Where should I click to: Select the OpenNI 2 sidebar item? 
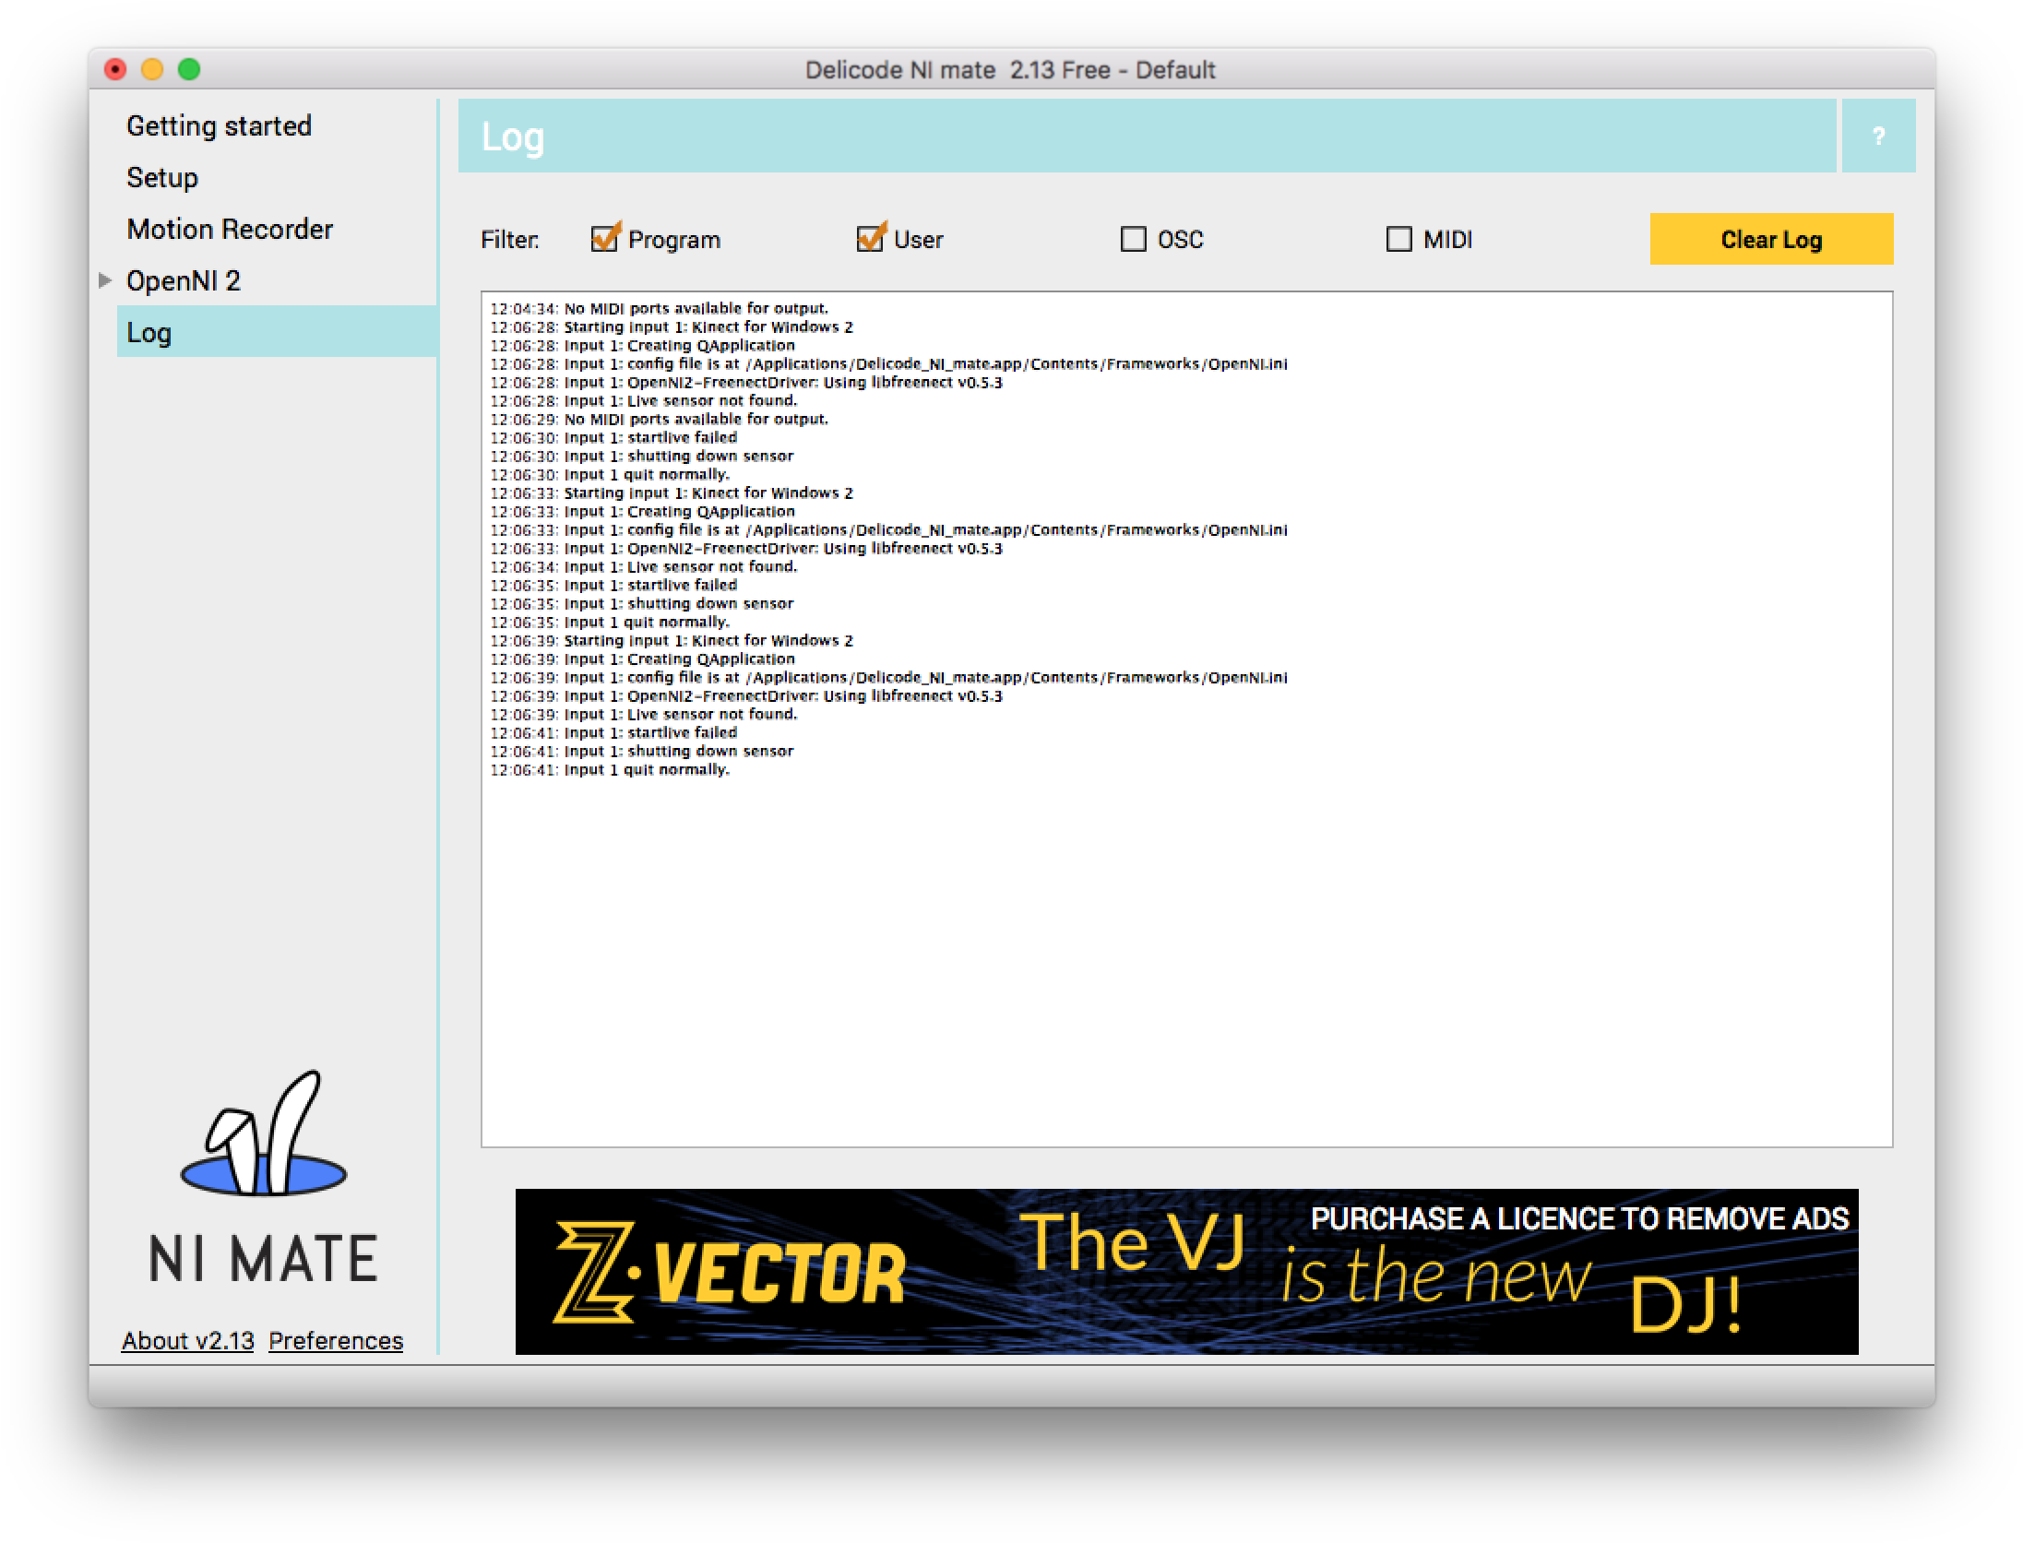pyautogui.click(x=184, y=280)
